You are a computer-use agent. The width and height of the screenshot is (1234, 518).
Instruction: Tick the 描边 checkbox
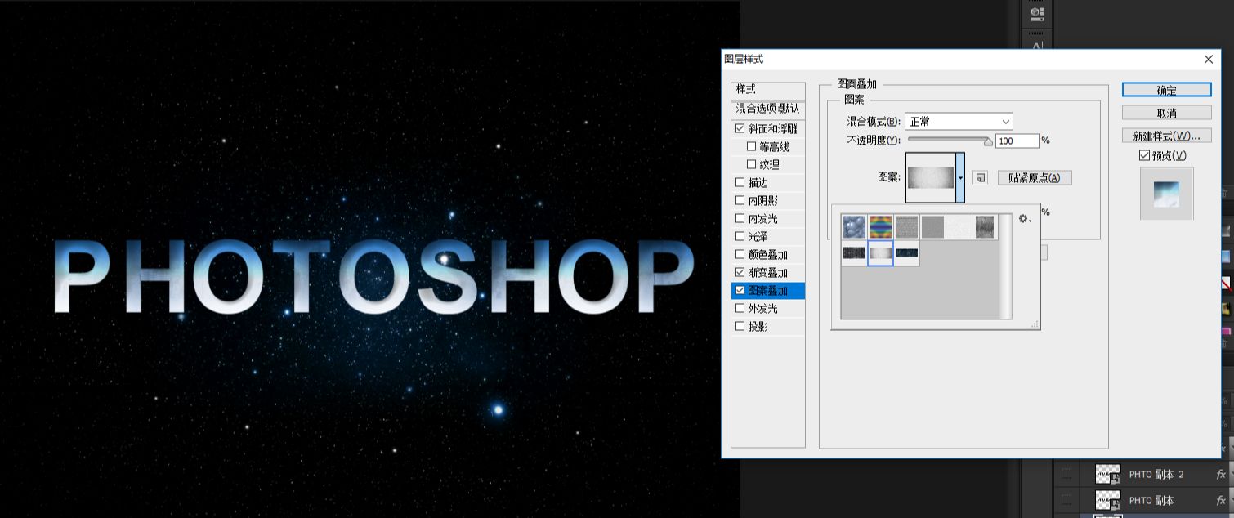click(740, 183)
